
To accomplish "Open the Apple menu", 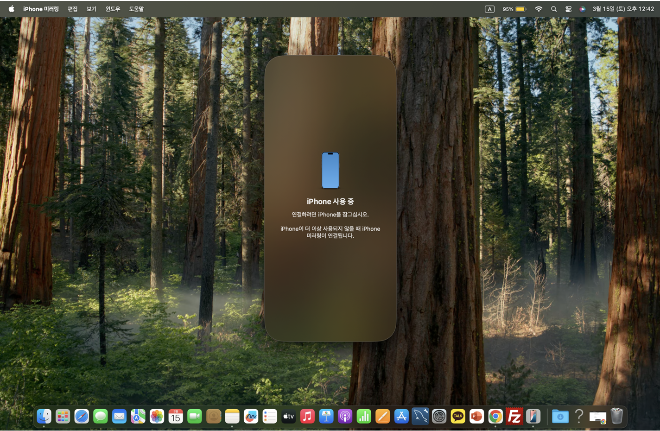I will [11, 9].
